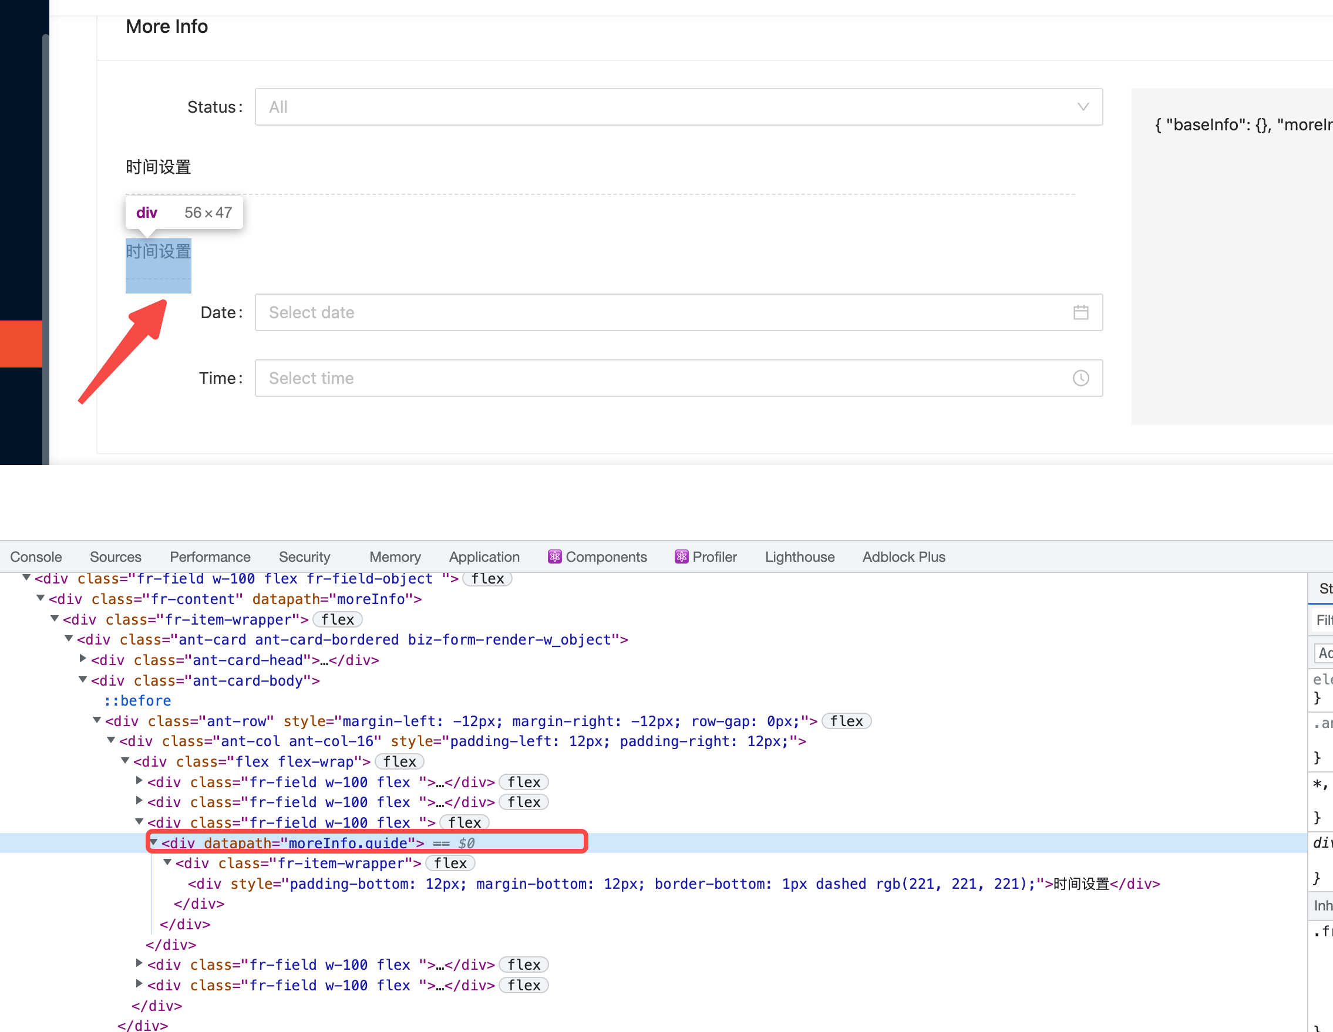Open the time picker clock icon
The width and height of the screenshot is (1333, 1032).
(1082, 379)
